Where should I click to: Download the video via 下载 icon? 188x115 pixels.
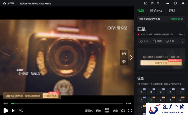tap(170, 41)
